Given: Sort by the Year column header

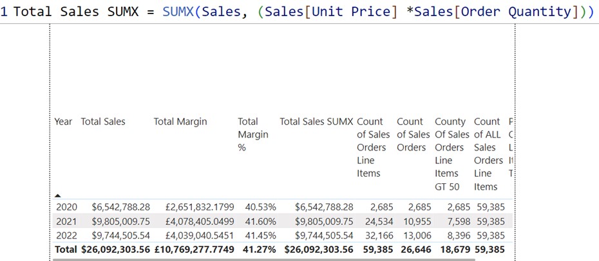Looking at the screenshot, I should point(63,122).
